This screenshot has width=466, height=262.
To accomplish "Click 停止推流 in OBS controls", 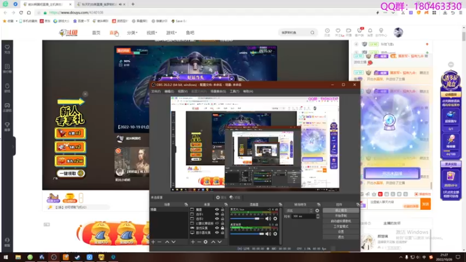I will pyautogui.click(x=341, y=210).
